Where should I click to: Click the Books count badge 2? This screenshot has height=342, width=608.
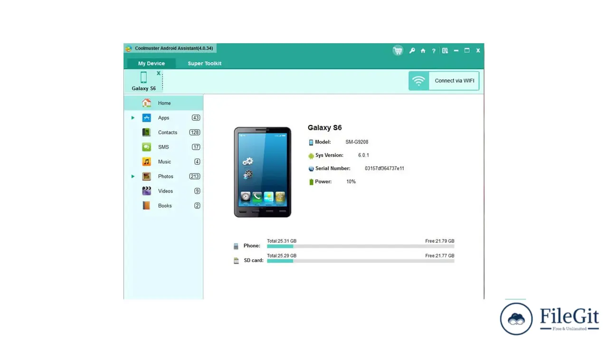[x=197, y=206]
